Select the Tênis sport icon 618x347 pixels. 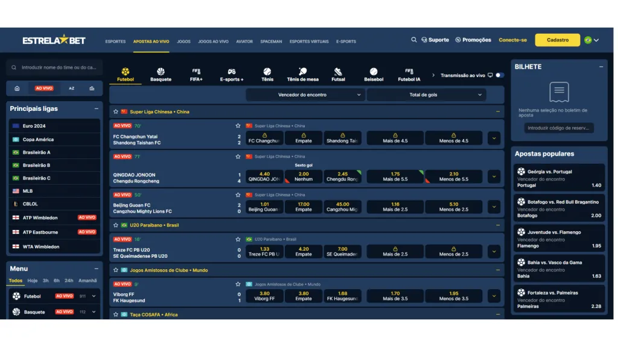pyautogui.click(x=267, y=75)
